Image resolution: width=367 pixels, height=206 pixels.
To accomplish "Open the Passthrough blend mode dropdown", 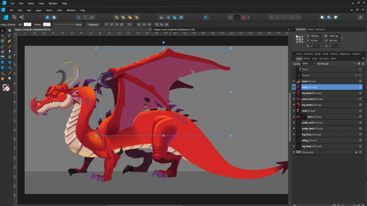I will point(355,63).
